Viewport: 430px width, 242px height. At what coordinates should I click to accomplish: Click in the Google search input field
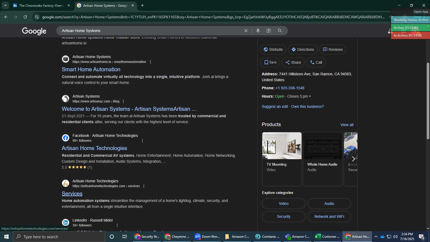150,31
